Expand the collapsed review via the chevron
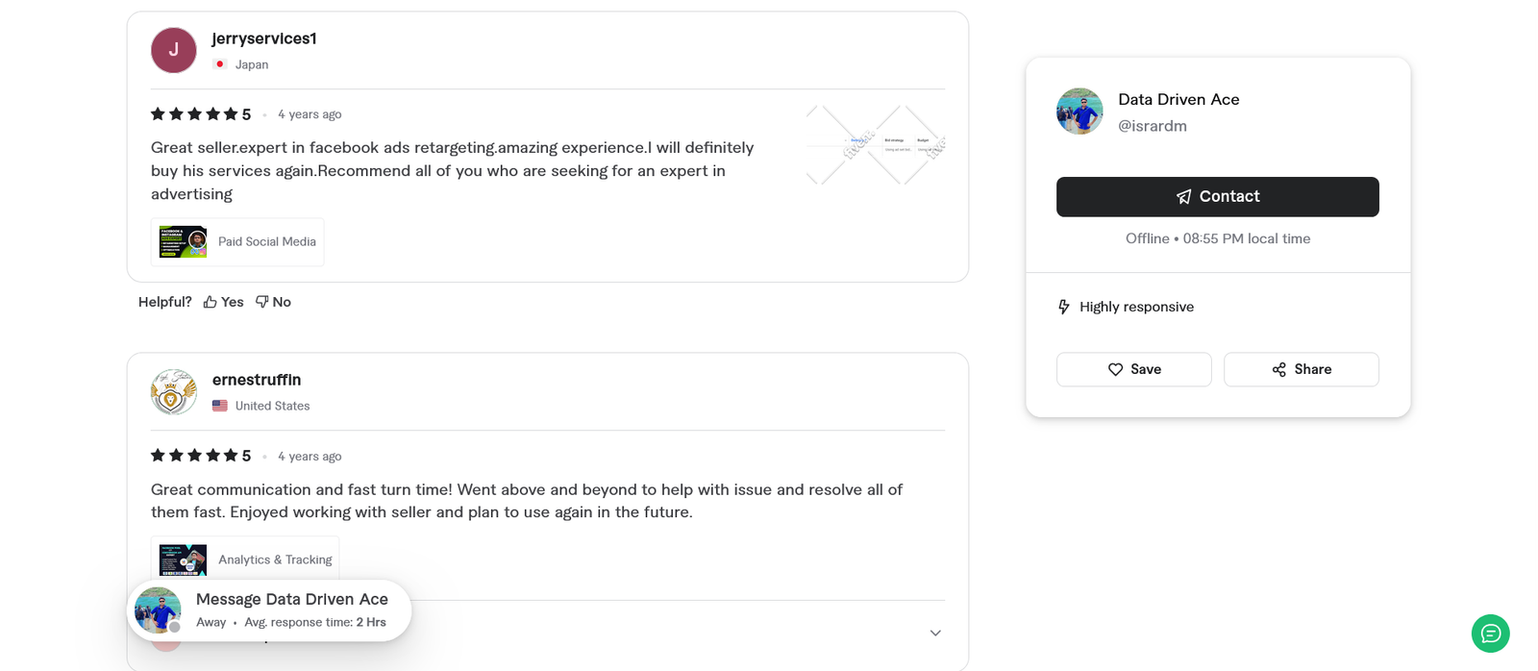Viewport: 1538px width, 671px height. (934, 633)
